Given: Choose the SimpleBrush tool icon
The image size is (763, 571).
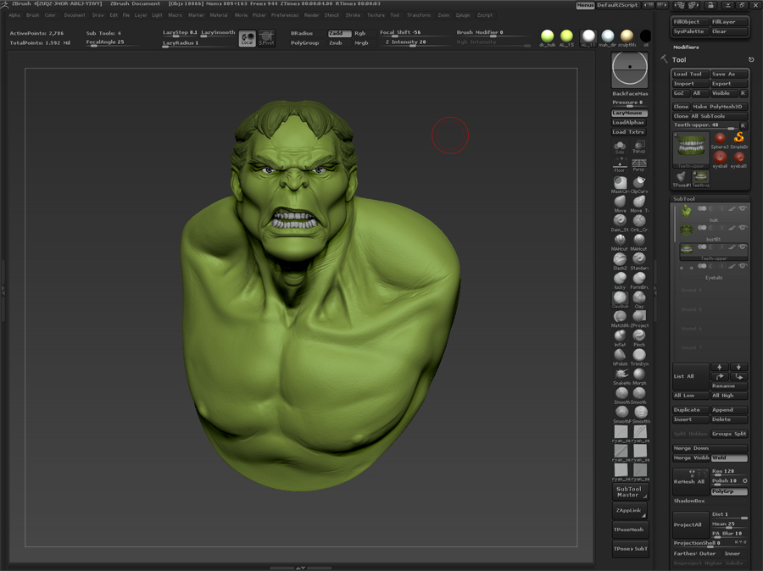Looking at the screenshot, I should click(738, 140).
